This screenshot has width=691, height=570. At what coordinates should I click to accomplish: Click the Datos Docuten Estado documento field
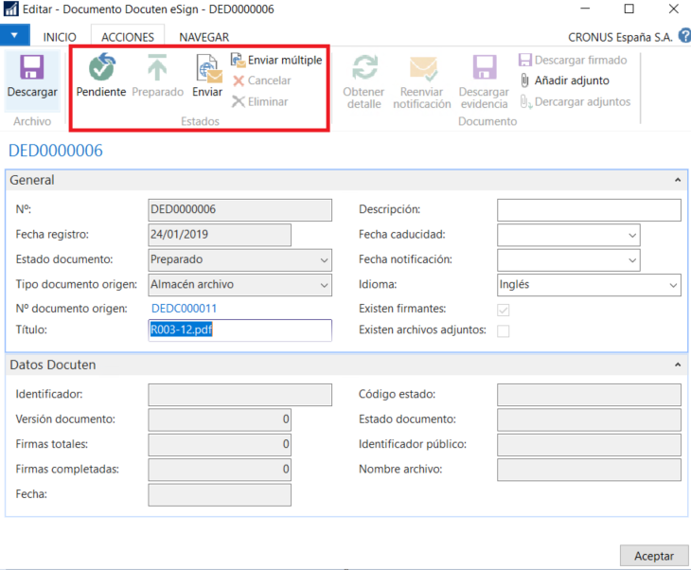click(589, 419)
